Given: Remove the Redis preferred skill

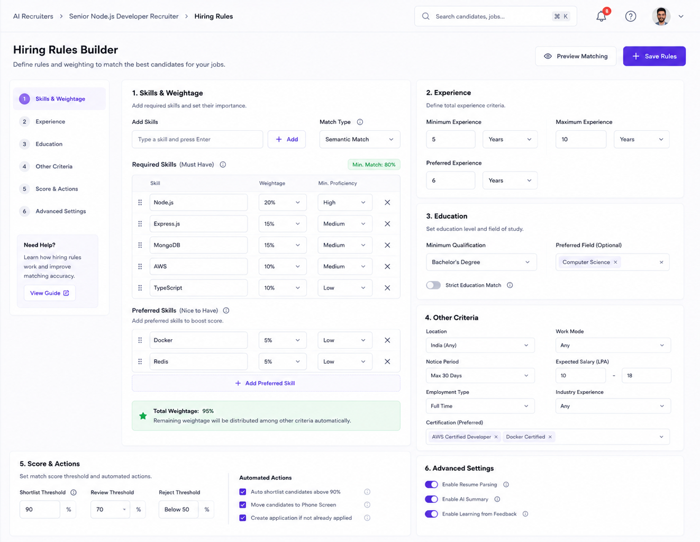Looking at the screenshot, I should coord(387,362).
